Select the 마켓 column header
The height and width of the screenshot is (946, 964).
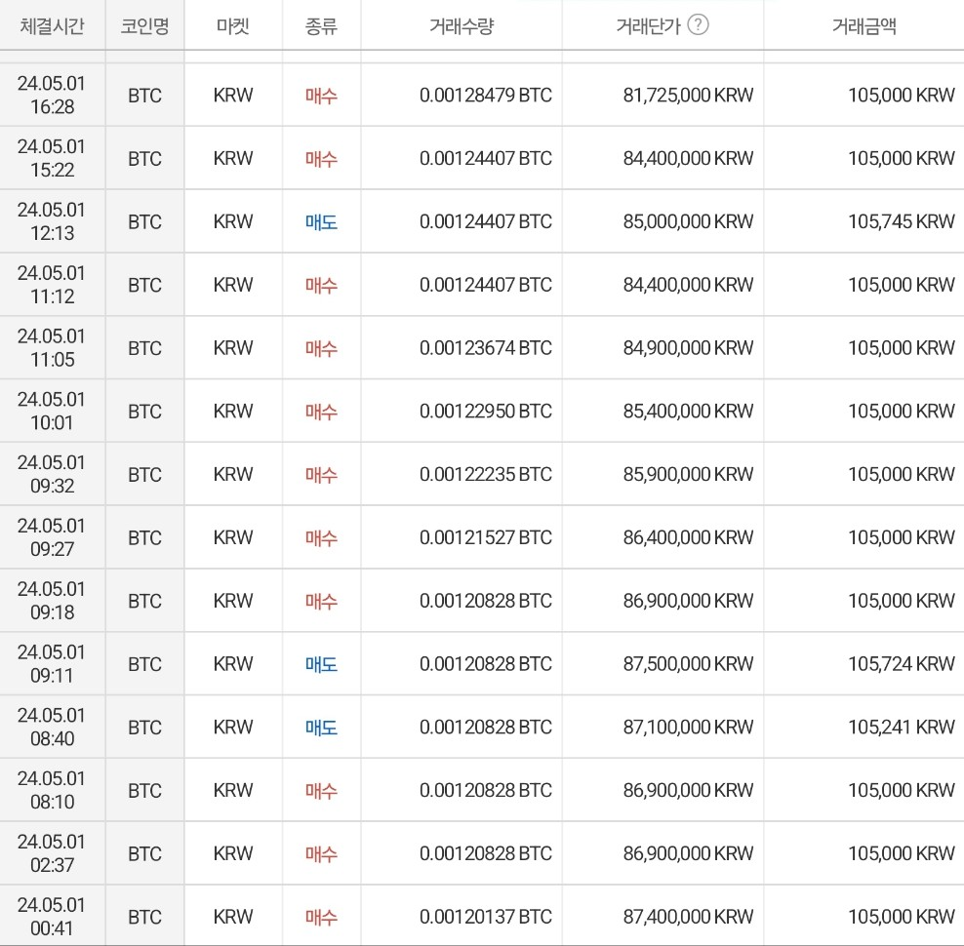[x=233, y=25]
